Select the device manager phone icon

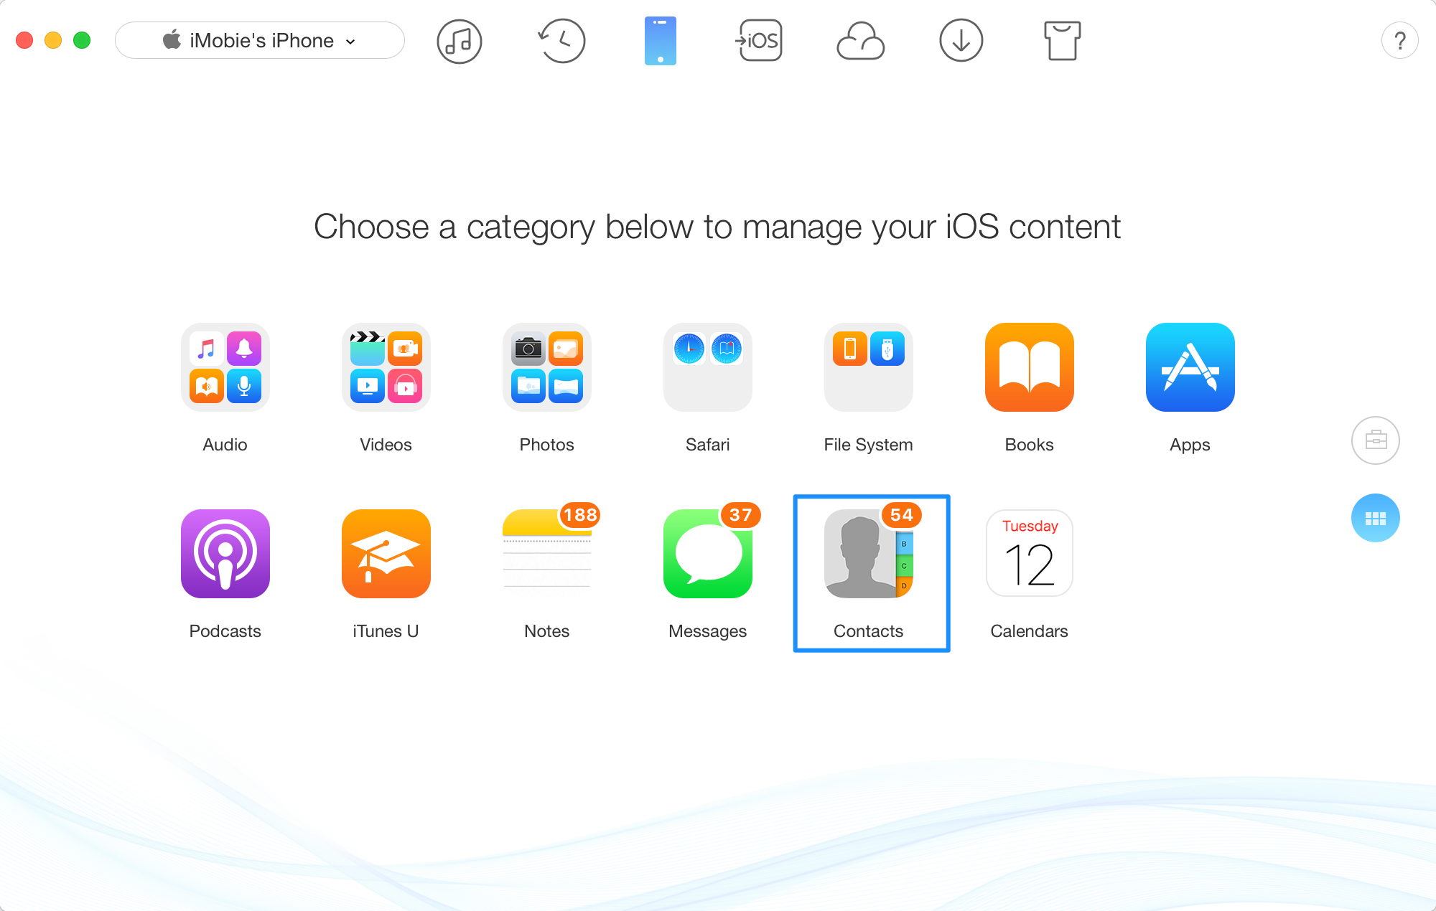(x=661, y=41)
